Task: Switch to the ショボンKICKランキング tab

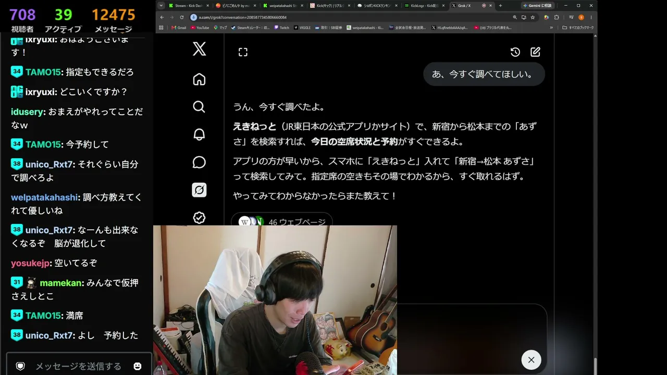Action: tap(376, 6)
